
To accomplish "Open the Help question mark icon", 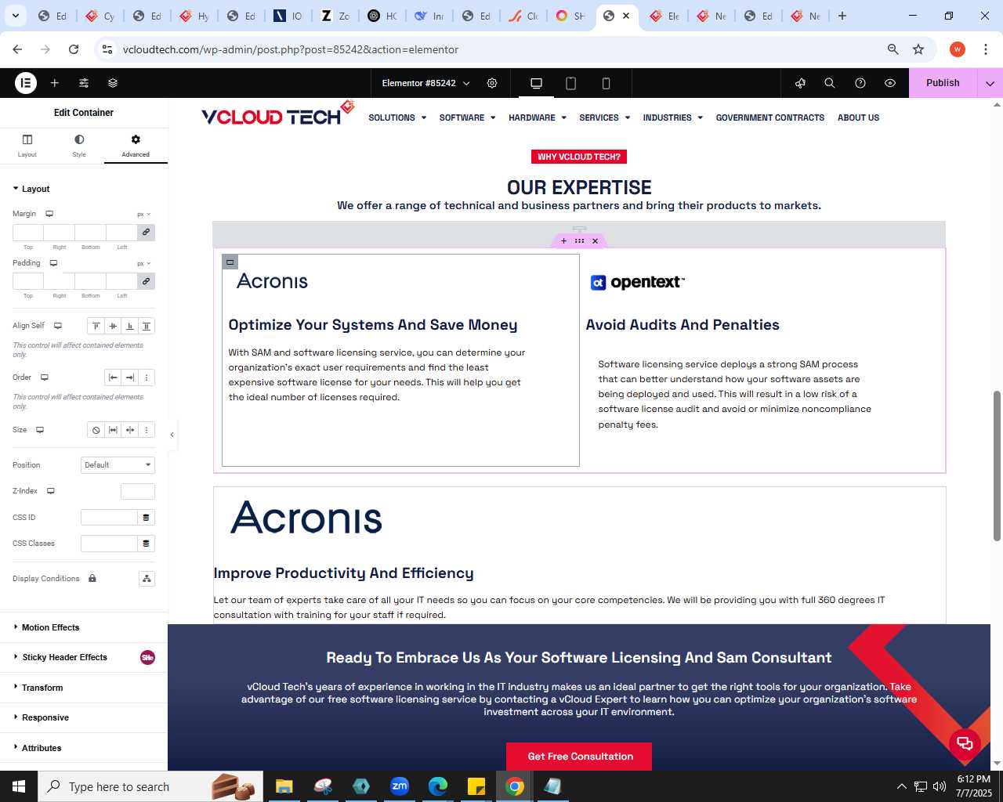I will [860, 83].
